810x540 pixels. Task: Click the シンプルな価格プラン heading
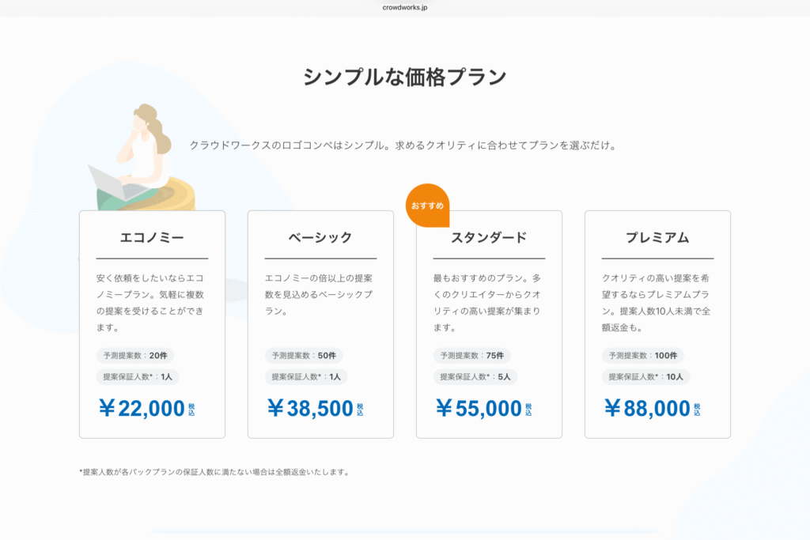[404, 77]
